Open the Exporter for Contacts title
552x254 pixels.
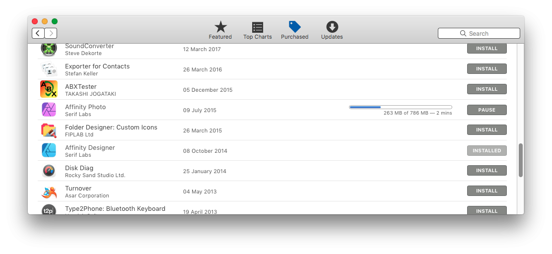point(97,66)
